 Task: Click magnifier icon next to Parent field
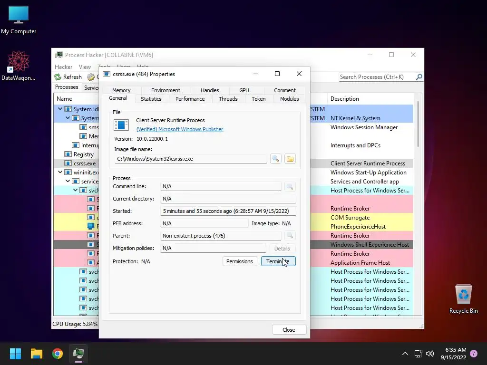click(x=290, y=236)
